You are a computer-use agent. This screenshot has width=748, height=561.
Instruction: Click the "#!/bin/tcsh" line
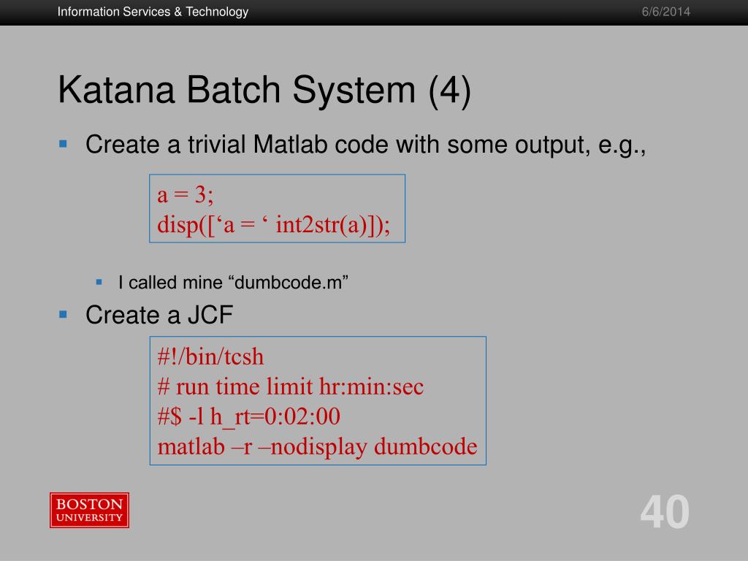210,356
